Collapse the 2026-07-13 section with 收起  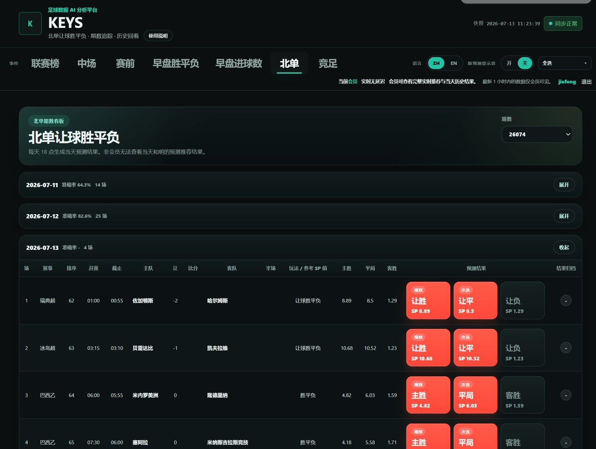[564, 247]
